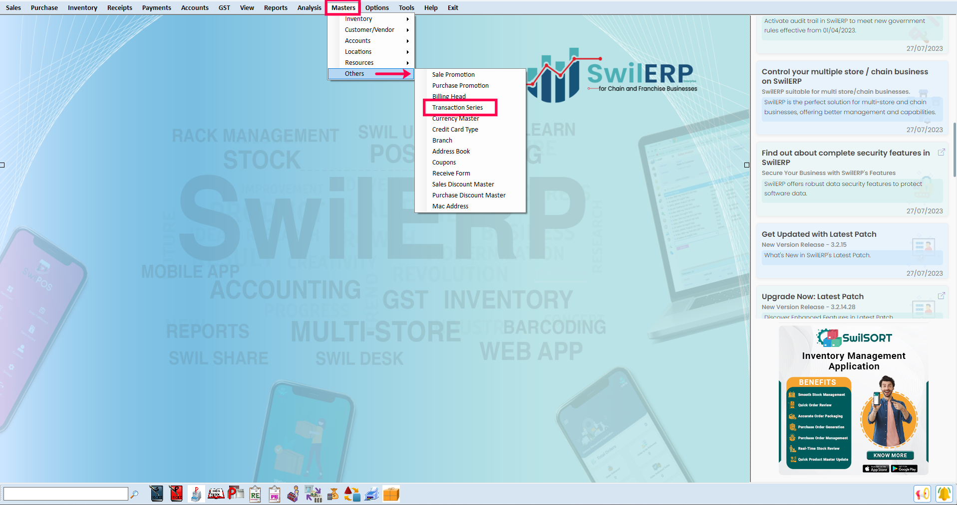Select the Others submenu entry
Image resolution: width=957 pixels, height=505 pixels.
pyautogui.click(x=370, y=74)
